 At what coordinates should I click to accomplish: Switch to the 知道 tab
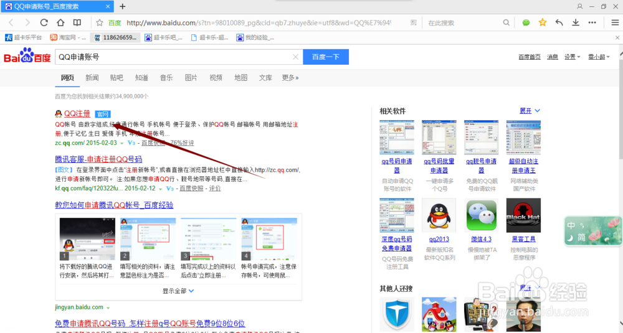(x=141, y=77)
